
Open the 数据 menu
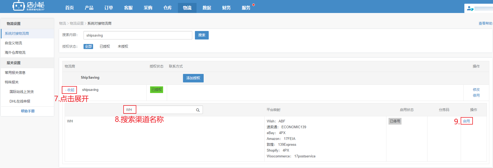(207, 8)
